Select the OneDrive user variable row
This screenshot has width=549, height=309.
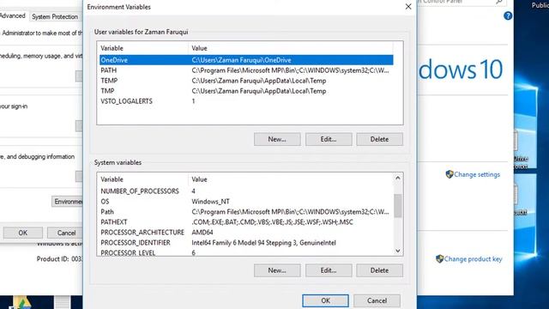(246, 60)
